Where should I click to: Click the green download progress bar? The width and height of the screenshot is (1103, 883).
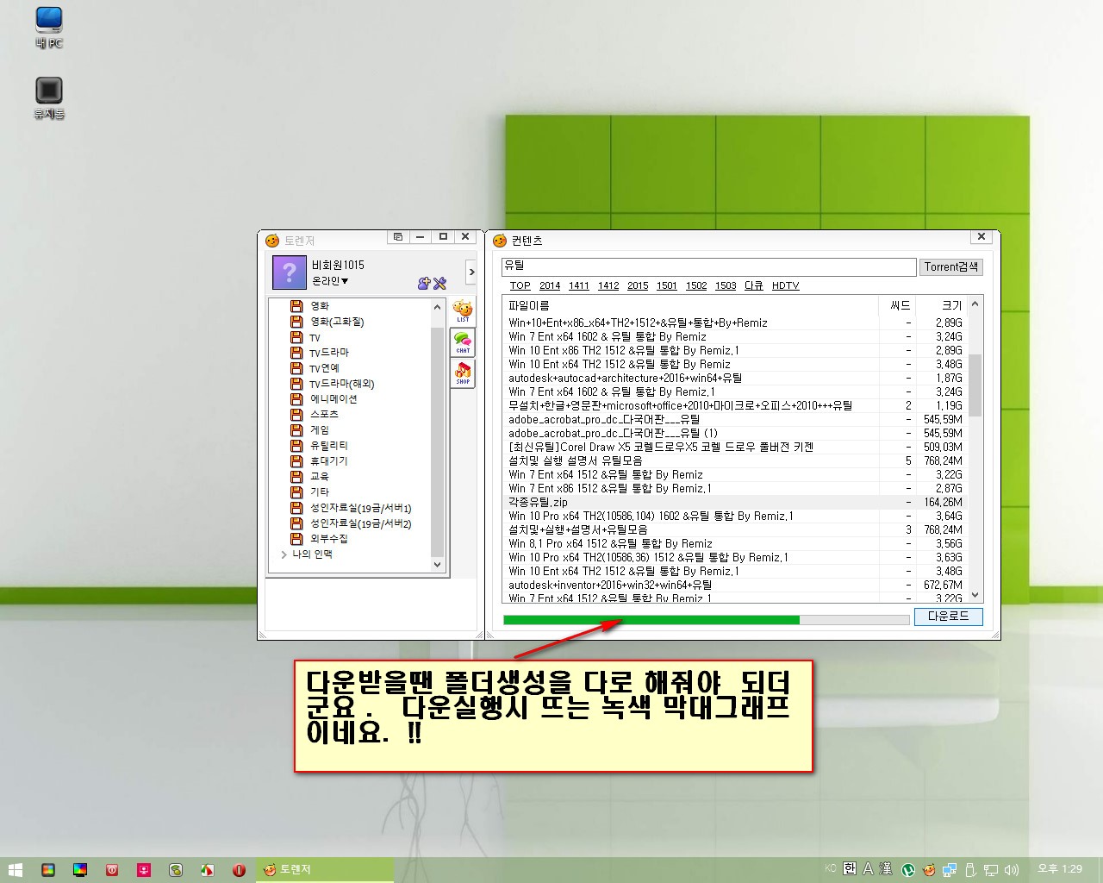click(707, 619)
